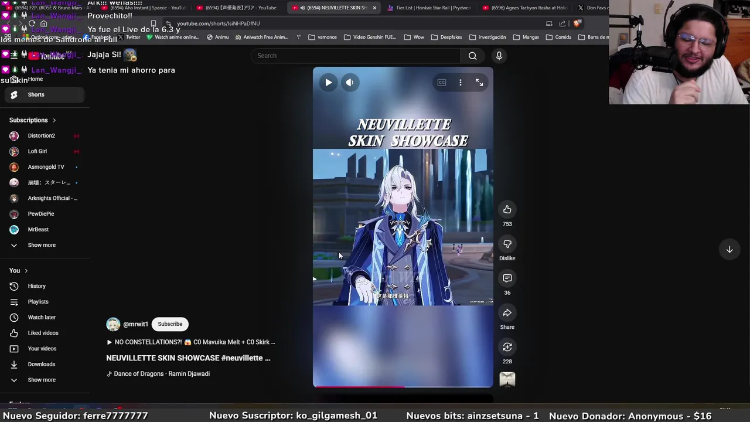Open PewDiePie subscription channel
750x422 pixels.
click(45, 214)
